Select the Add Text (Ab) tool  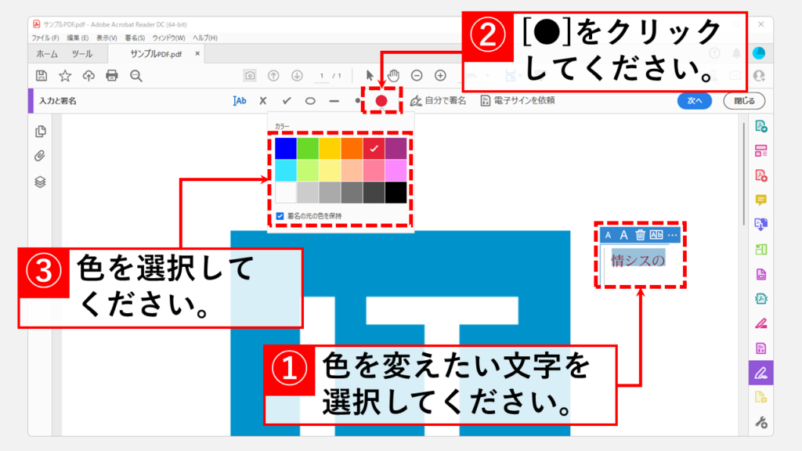pyautogui.click(x=240, y=101)
